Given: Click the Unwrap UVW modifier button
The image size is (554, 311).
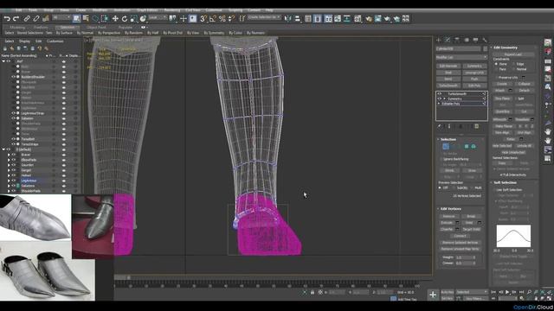Looking at the screenshot, I should pos(474,73).
